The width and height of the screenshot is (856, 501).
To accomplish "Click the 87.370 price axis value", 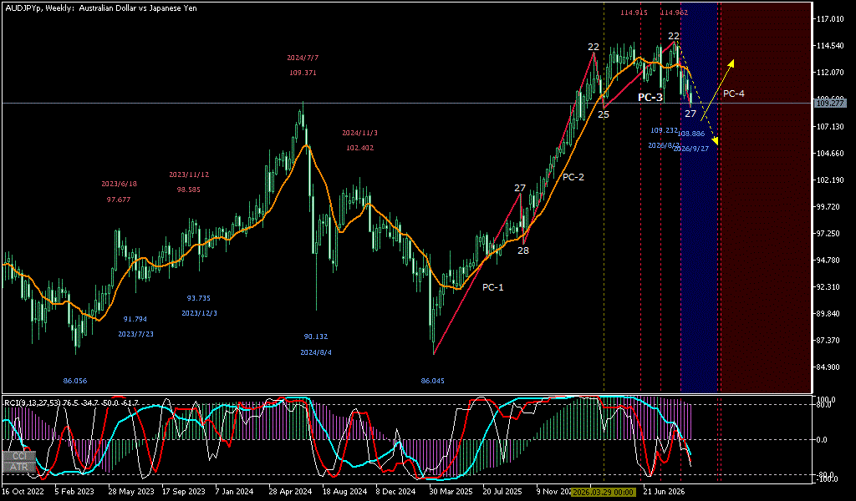I will pyautogui.click(x=829, y=340).
